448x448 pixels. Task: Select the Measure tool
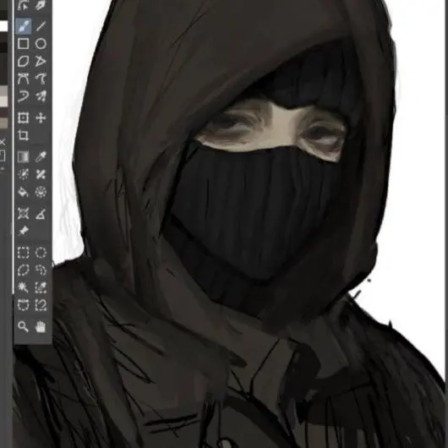tap(41, 213)
